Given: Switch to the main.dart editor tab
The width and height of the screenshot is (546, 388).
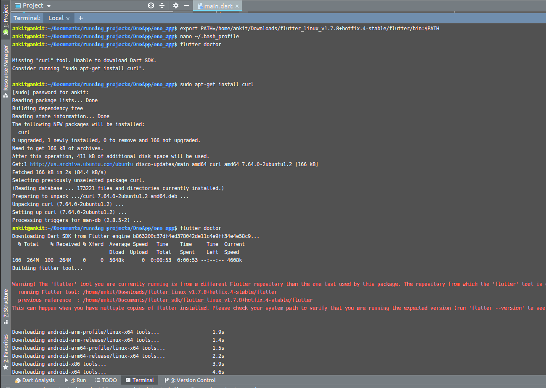Looking at the screenshot, I should tap(217, 6).
